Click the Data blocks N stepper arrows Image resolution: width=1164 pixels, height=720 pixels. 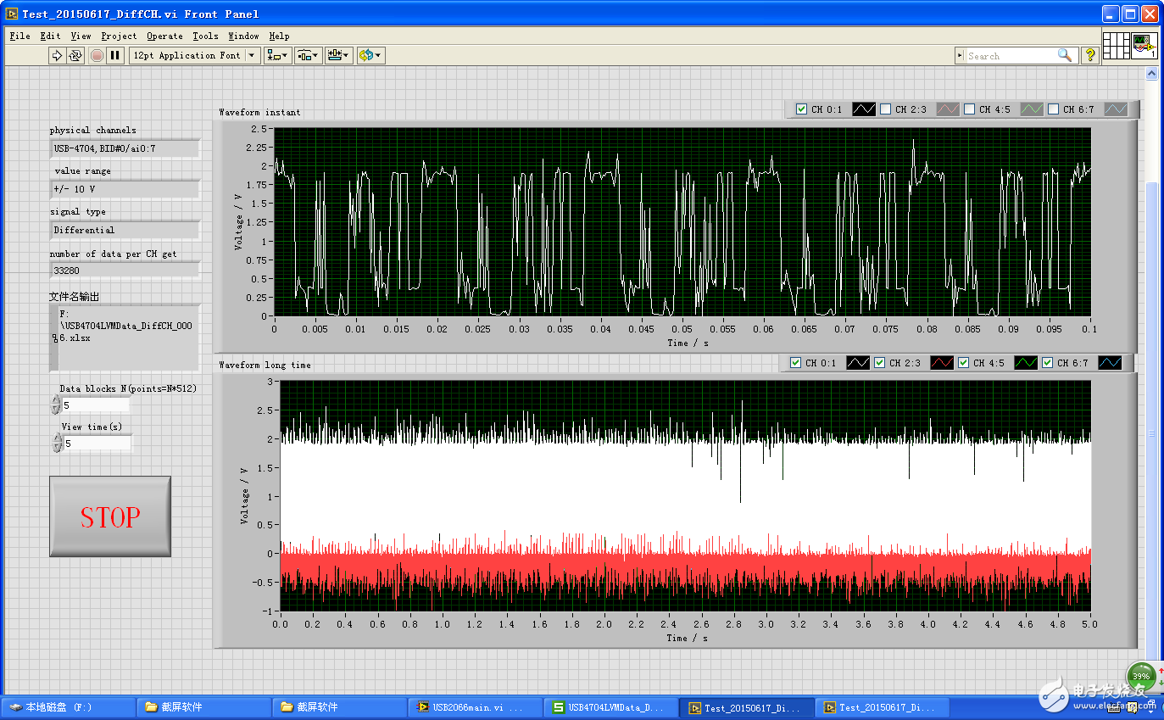pyautogui.click(x=57, y=405)
